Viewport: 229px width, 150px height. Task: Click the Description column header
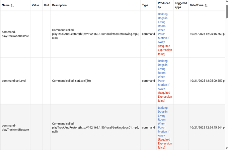[x=59, y=5]
